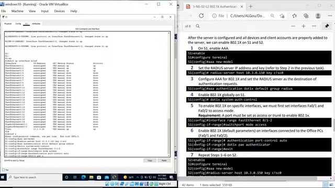Viewport: 335px width, 188px height.
Task: Click inside the IOS command line terminal
Action: coord(86,94)
